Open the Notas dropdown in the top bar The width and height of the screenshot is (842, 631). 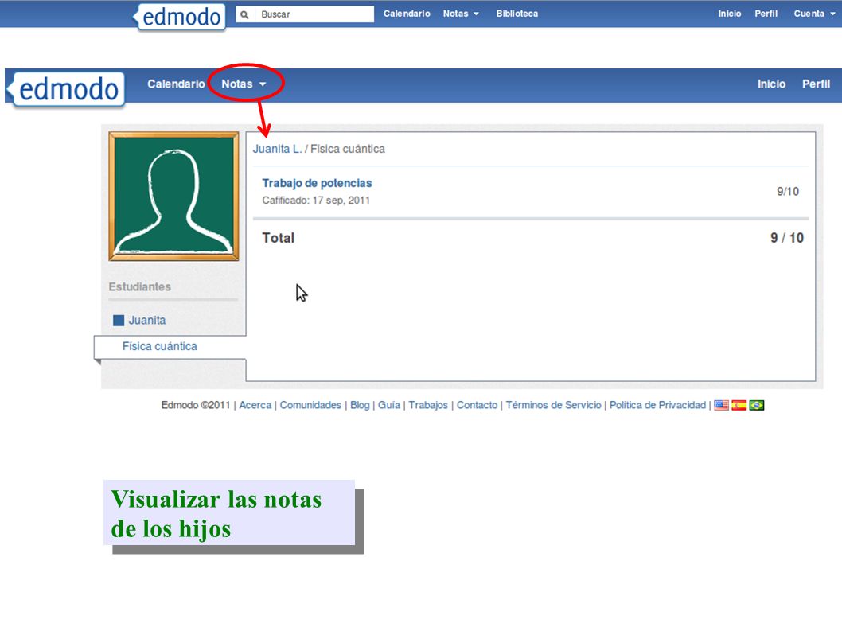coord(461,14)
